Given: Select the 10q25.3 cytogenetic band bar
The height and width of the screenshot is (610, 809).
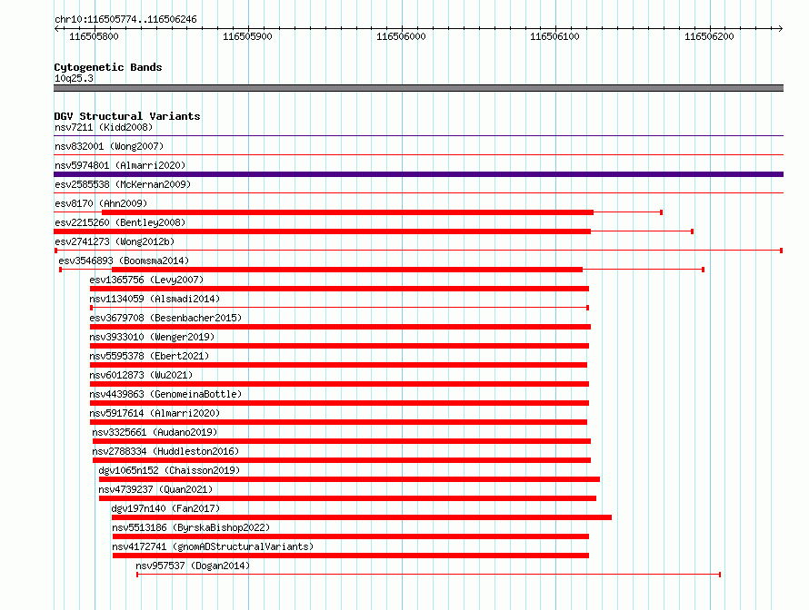Looking at the screenshot, I should (x=418, y=88).
